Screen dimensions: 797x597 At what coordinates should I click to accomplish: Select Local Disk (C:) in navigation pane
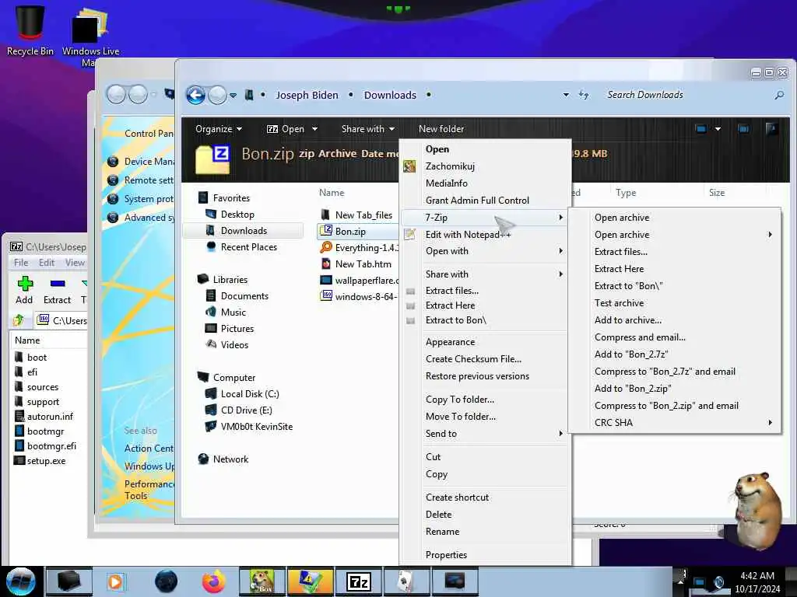pyautogui.click(x=250, y=394)
